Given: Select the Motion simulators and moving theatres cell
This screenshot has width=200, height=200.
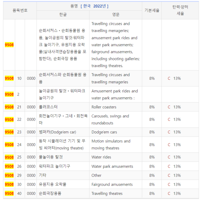Looking at the screenshot, I should [x=111, y=145].
